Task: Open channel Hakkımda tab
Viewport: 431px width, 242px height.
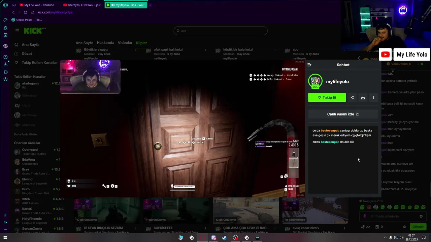Action: [105, 43]
